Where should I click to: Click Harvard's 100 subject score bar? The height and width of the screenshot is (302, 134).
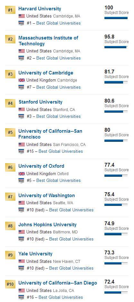[116, 18]
